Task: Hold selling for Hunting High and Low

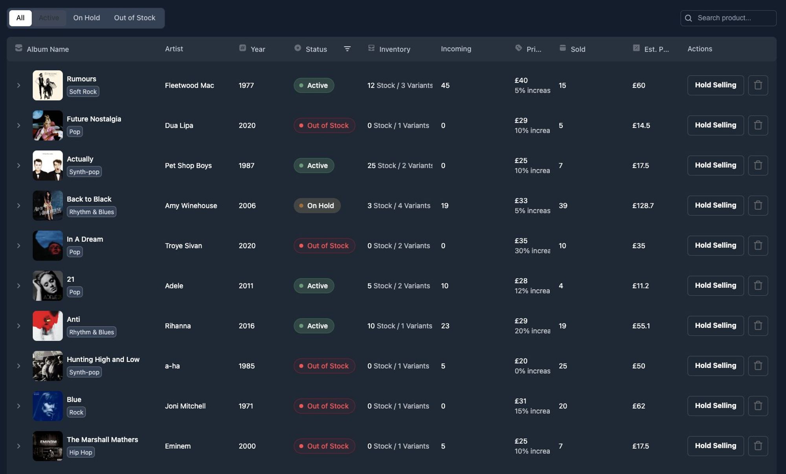Action: [x=715, y=366]
